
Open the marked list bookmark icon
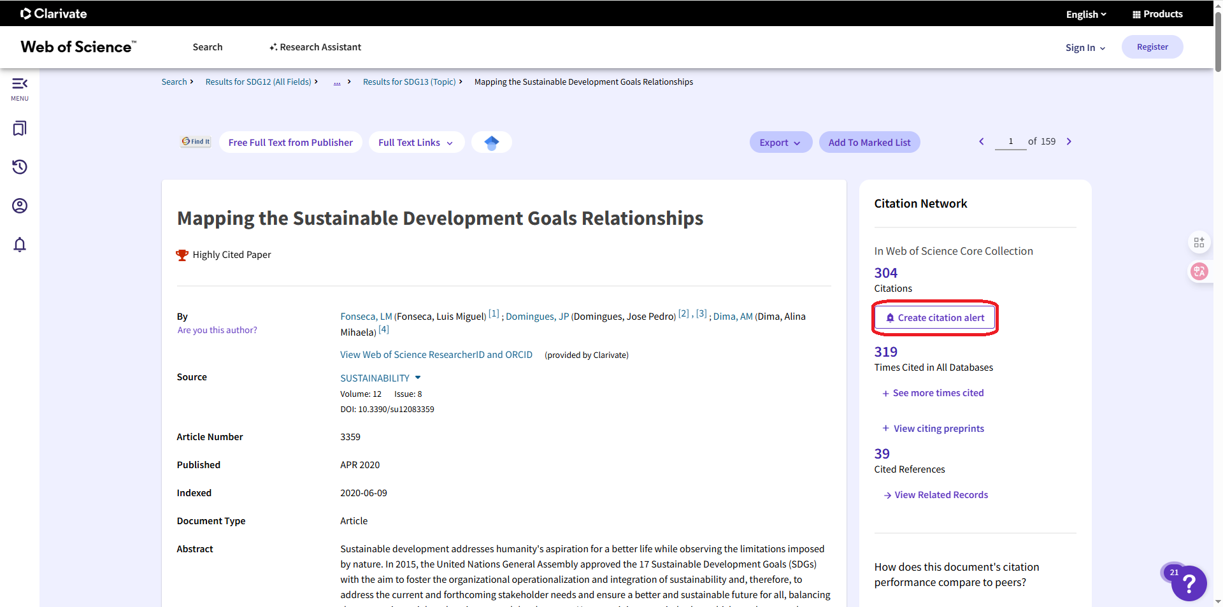coord(20,129)
